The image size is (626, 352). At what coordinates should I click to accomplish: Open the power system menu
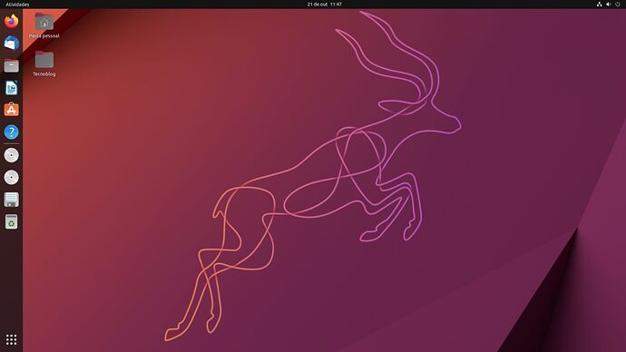tap(618, 5)
